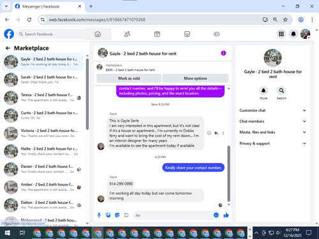Viewport: 319px width, 239px height.
Task: Go back with Marketplace back arrow
Action: click(x=8, y=48)
